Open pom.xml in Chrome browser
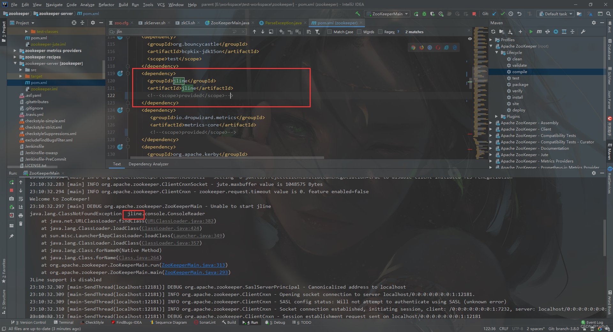 413,48
